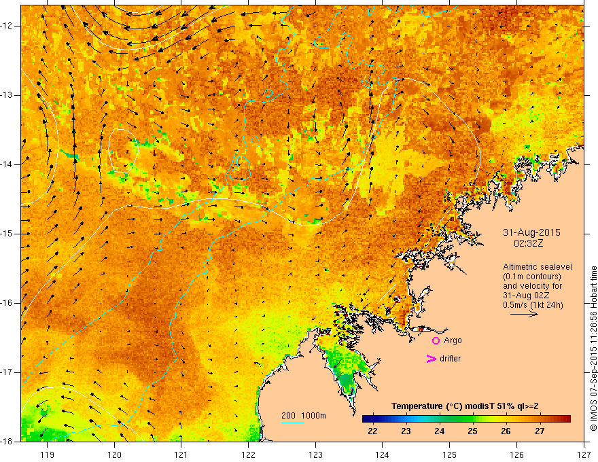Screen dimensions: 598x462
Task: Click the colorbar tick label 23
Action: 406,431
